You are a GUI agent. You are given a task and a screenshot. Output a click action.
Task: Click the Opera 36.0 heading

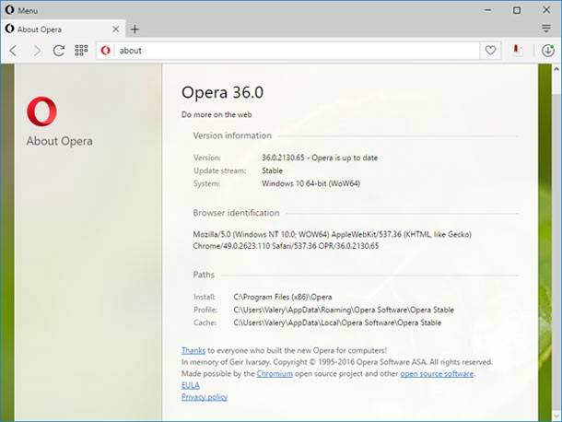[222, 92]
